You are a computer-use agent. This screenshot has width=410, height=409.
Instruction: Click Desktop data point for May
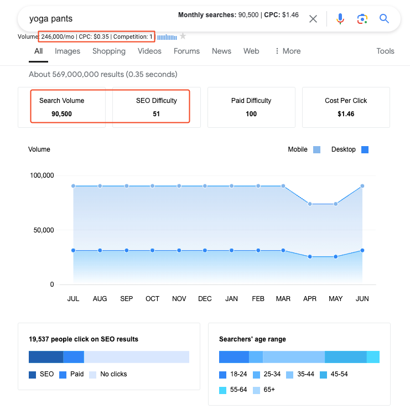tap(336, 257)
